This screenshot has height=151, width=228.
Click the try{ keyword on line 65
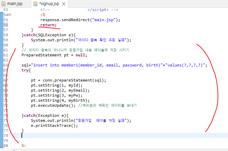click(26, 70)
